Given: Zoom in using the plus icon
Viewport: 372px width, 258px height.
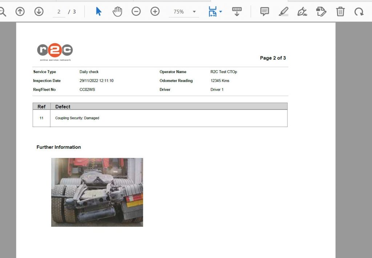Looking at the screenshot, I should click(155, 11).
